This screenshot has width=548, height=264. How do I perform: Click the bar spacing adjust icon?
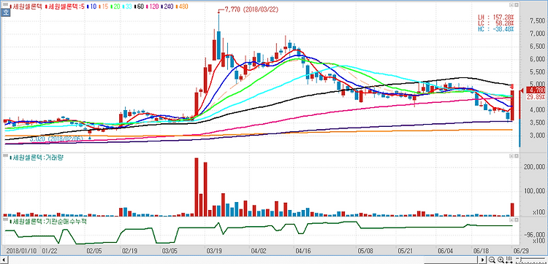509,260
